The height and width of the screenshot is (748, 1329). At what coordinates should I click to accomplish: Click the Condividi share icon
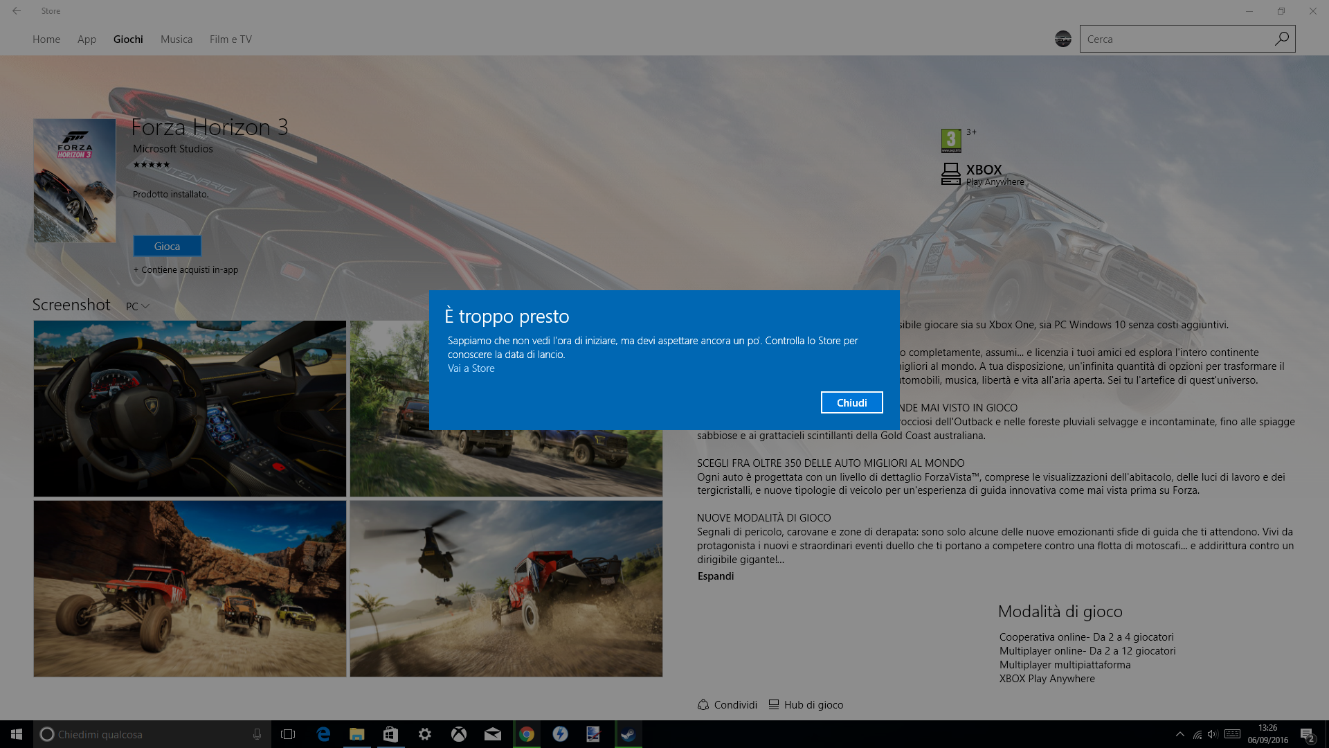click(703, 704)
